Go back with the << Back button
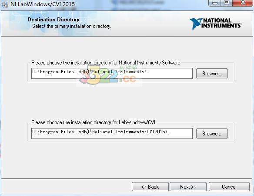 (x=150, y=186)
